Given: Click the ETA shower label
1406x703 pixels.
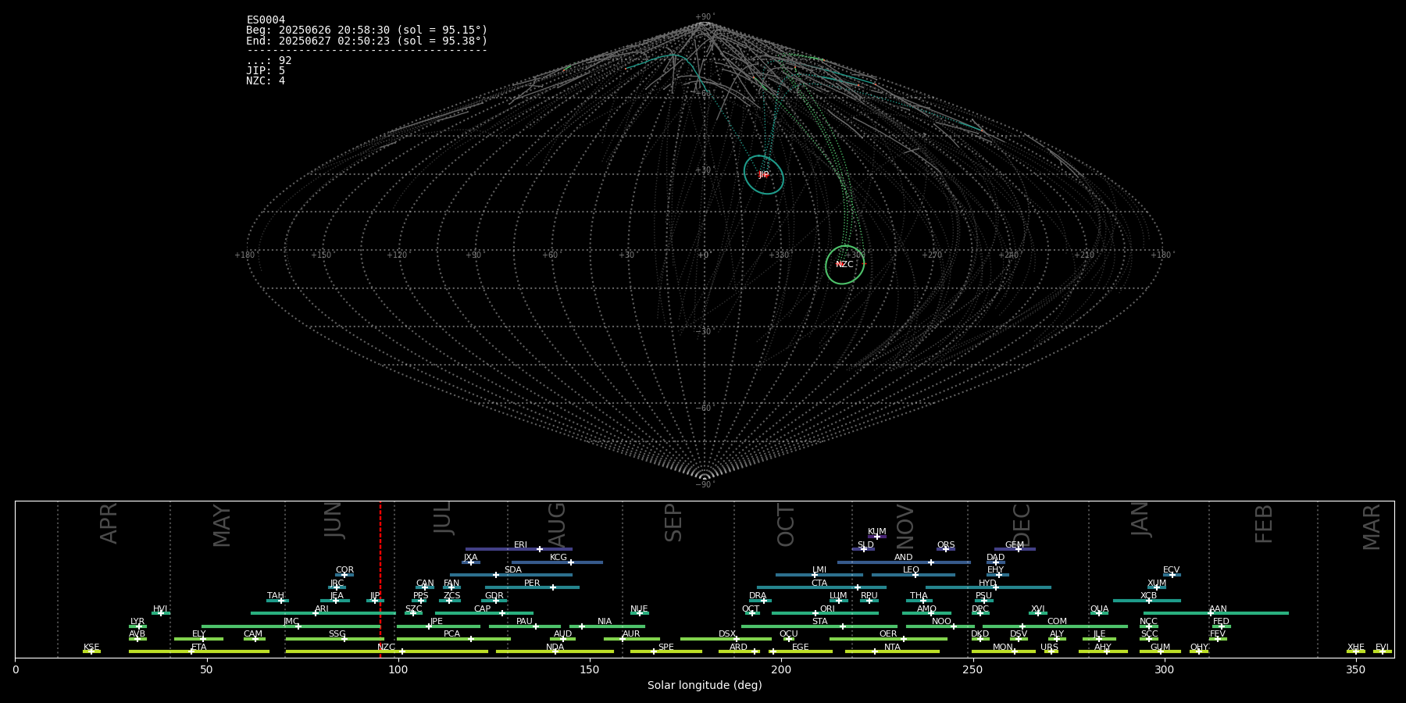Looking at the screenshot, I should pyautogui.click(x=199, y=648).
